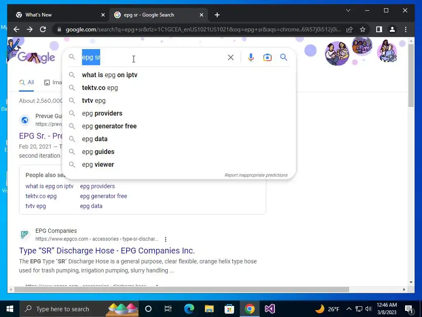Open File Explorer from taskbar
The width and height of the screenshot is (422, 317).
pos(209,309)
